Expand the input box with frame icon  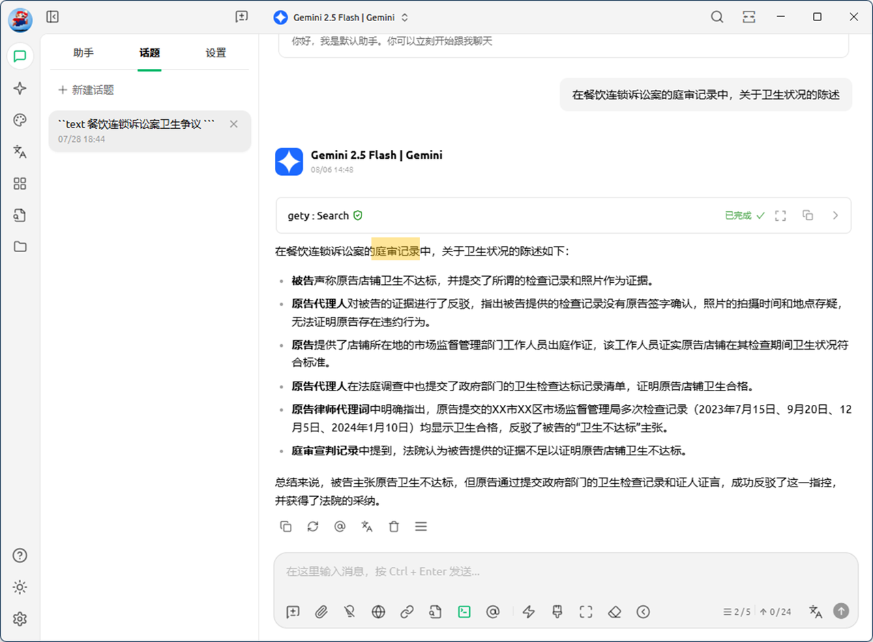[586, 612]
